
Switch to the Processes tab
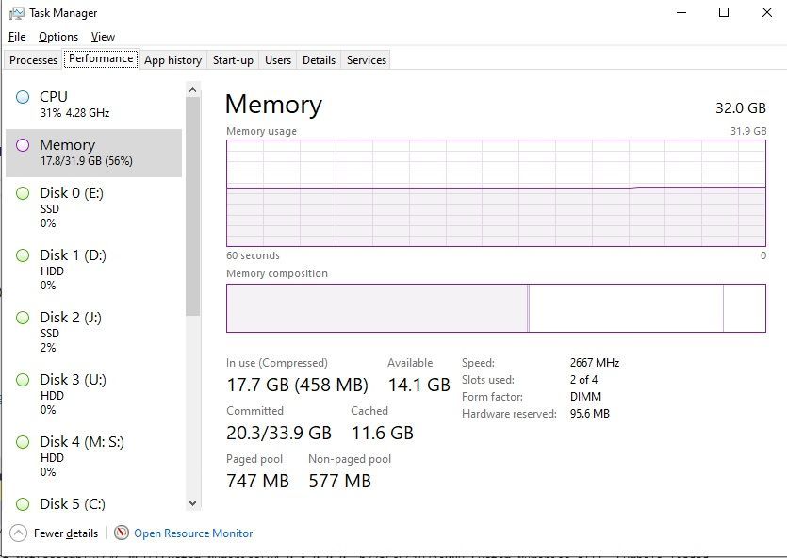click(34, 60)
